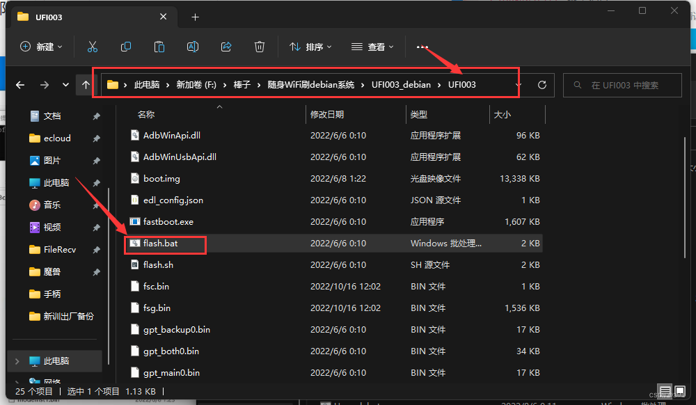696x405 pixels.
Task: Click the flash.sh file icon
Action: click(135, 265)
